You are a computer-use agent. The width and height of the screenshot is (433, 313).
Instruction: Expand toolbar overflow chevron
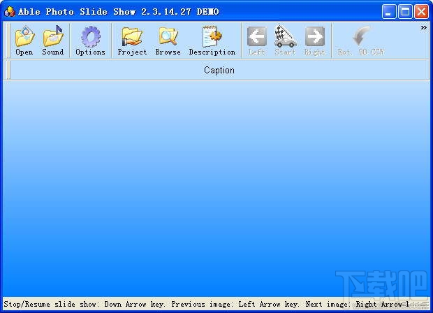click(x=424, y=28)
